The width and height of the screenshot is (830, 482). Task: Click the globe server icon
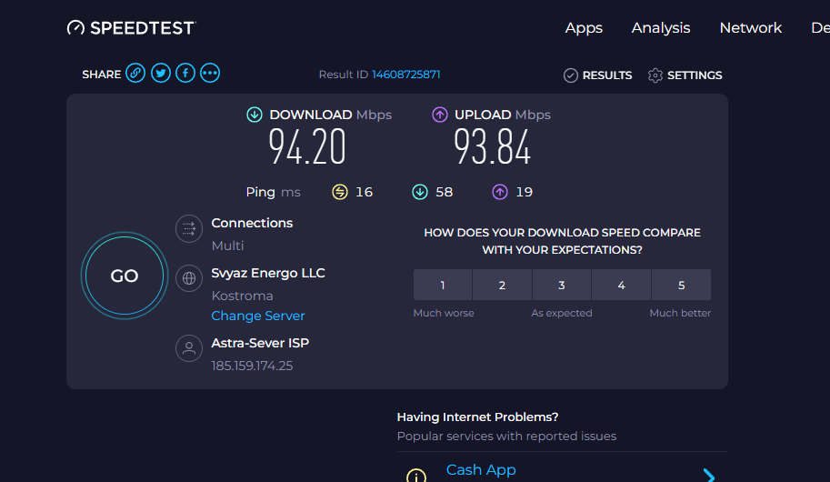coord(189,278)
